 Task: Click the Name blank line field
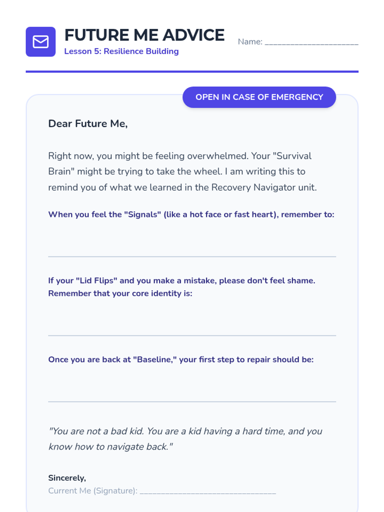[x=311, y=43]
